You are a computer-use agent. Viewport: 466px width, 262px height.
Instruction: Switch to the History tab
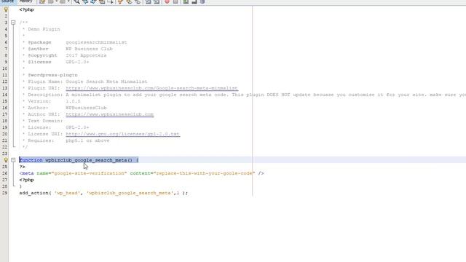tap(26, 1)
